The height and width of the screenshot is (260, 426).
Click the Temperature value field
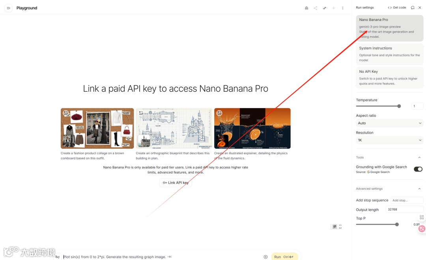click(417, 106)
